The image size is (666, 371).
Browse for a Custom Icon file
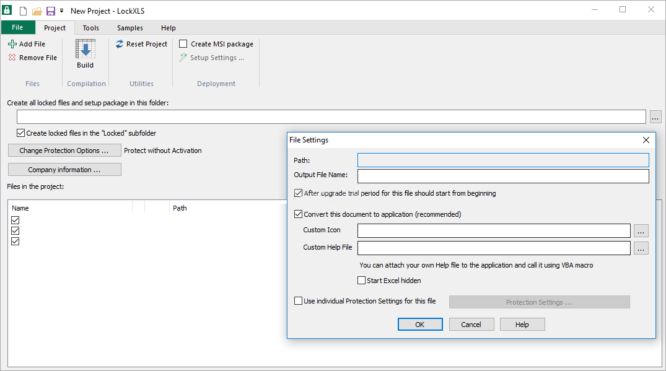[x=641, y=230]
